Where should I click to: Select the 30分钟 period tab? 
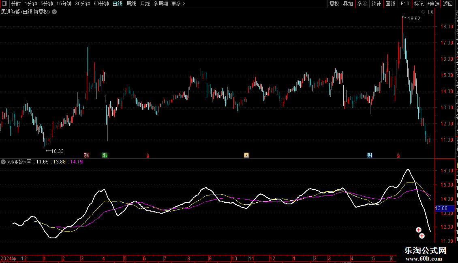(x=82, y=4)
